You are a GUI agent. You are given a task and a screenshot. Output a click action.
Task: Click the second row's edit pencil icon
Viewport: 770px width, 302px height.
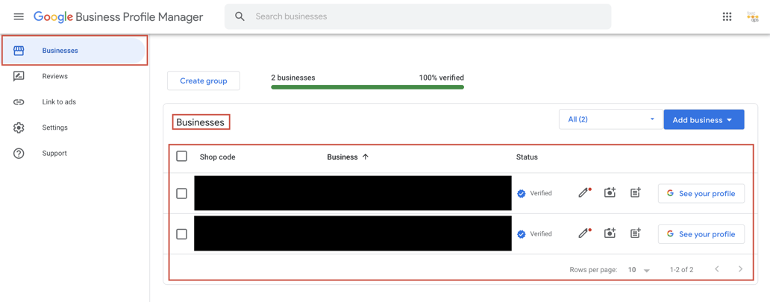click(x=583, y=233)
